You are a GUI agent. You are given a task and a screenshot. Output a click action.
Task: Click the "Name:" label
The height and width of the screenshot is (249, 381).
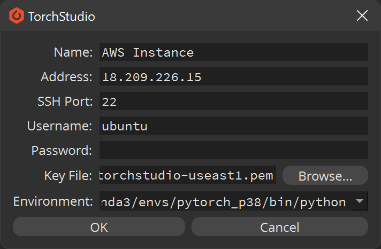point(73,52)
